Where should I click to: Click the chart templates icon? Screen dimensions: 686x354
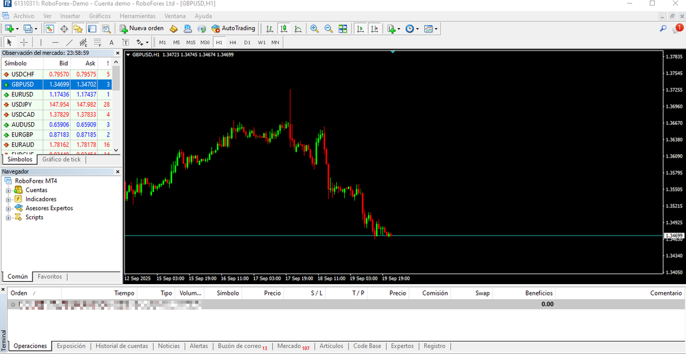coord(428,29)
